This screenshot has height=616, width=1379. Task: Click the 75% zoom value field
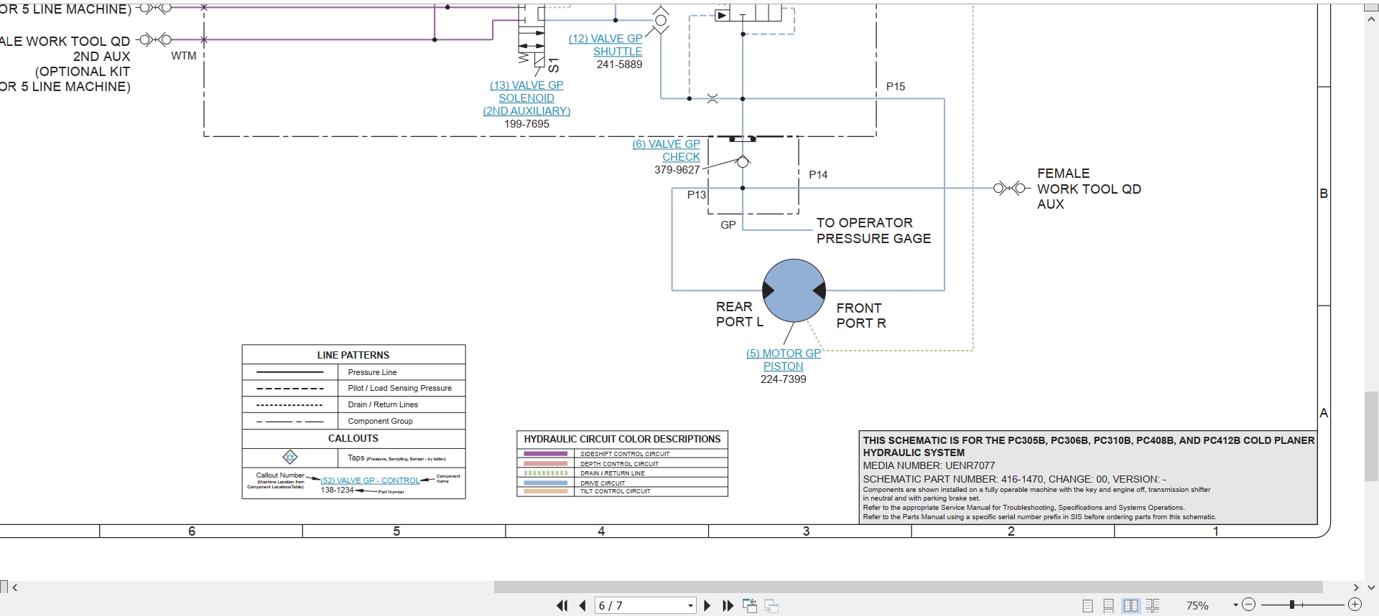coord(1197,606)
